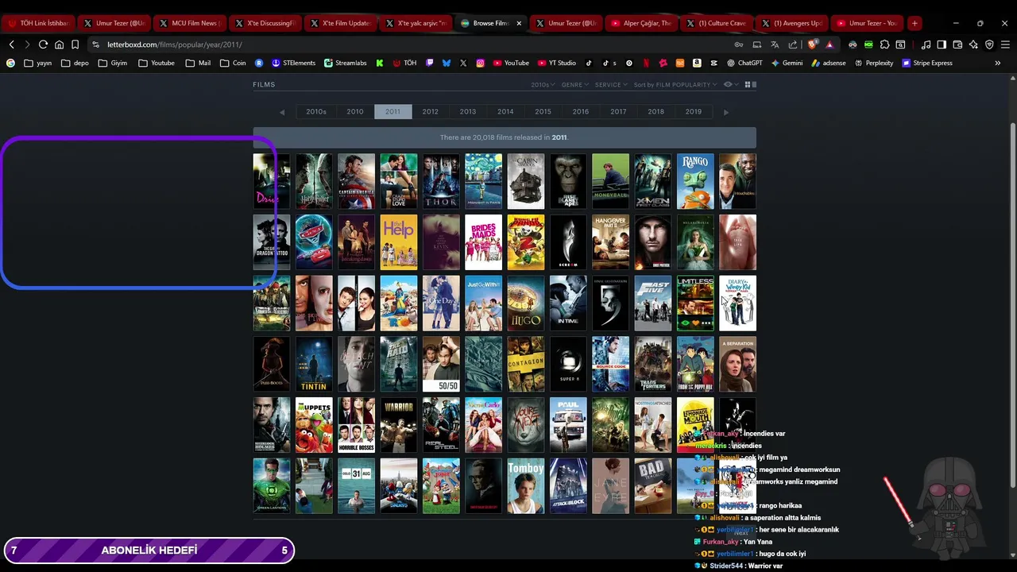Screen dimensions: 1017x572
Task: Open the Thor film poster
Action: tap(441, 181)
